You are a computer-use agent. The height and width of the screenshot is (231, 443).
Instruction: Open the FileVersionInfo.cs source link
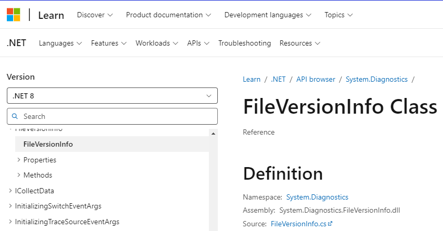coord(299,224)
